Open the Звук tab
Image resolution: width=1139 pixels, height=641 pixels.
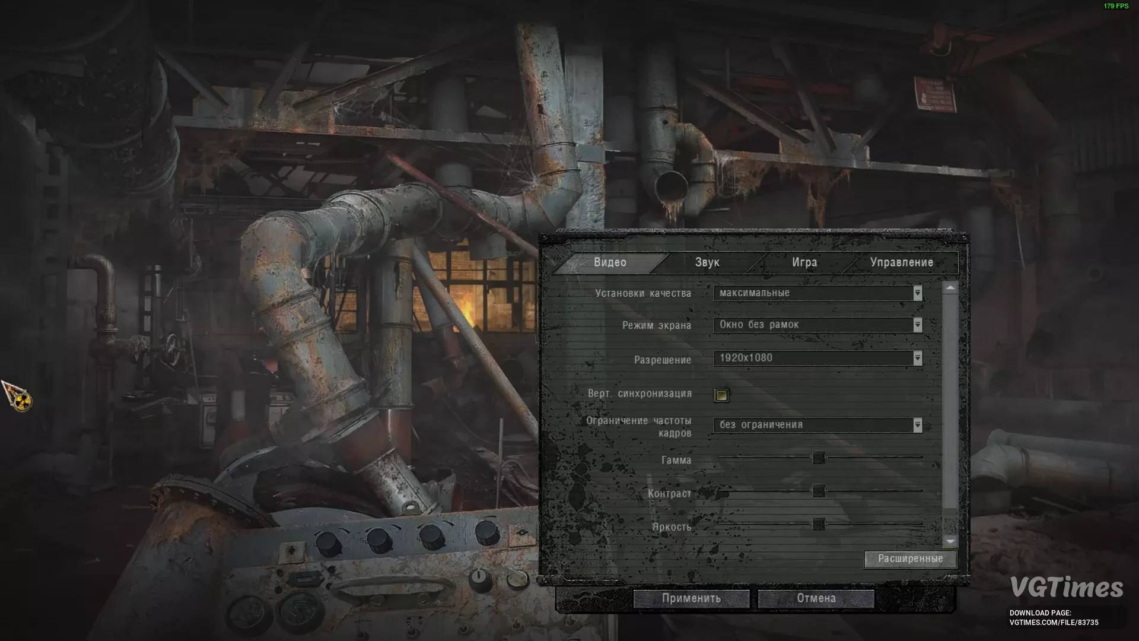click(x=707, y=262)
